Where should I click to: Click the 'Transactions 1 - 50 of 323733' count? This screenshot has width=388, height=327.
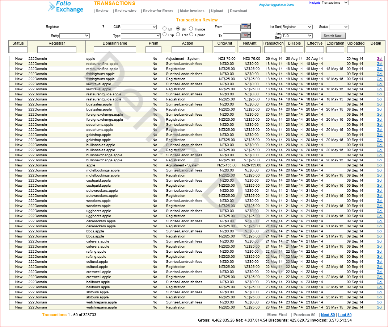click(69, 315)
